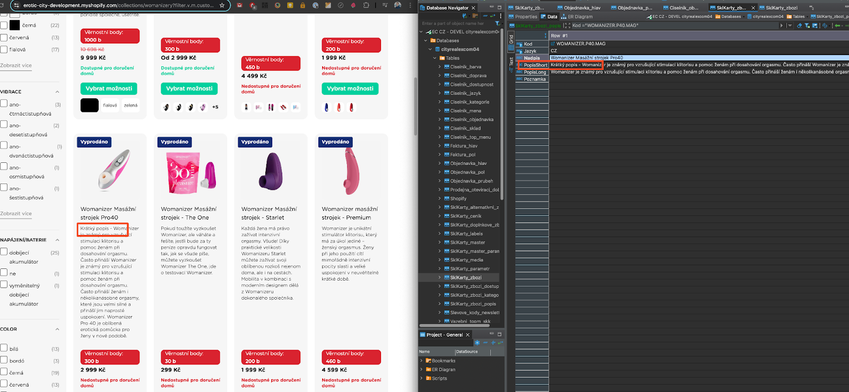Collapse the NAPÁJENÍ/BATERIE filter section
Image resolution: width=849 pixels, height=392 pixels.
[57, 240]
